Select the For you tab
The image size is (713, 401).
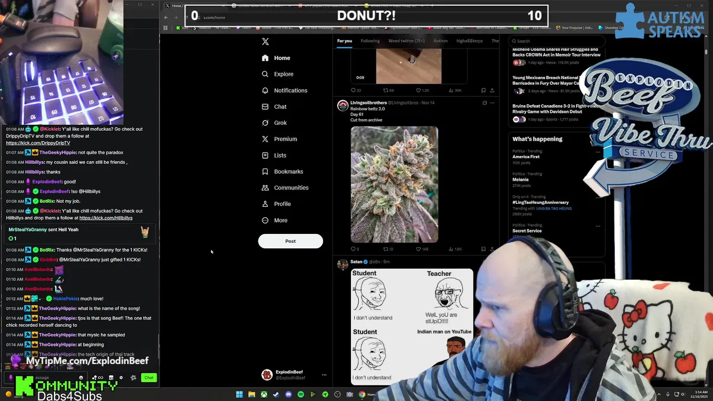tap(344, 41)
